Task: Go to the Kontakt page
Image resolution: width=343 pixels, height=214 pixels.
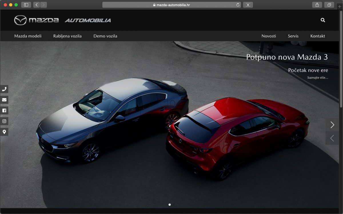Action: click(318, 36)
